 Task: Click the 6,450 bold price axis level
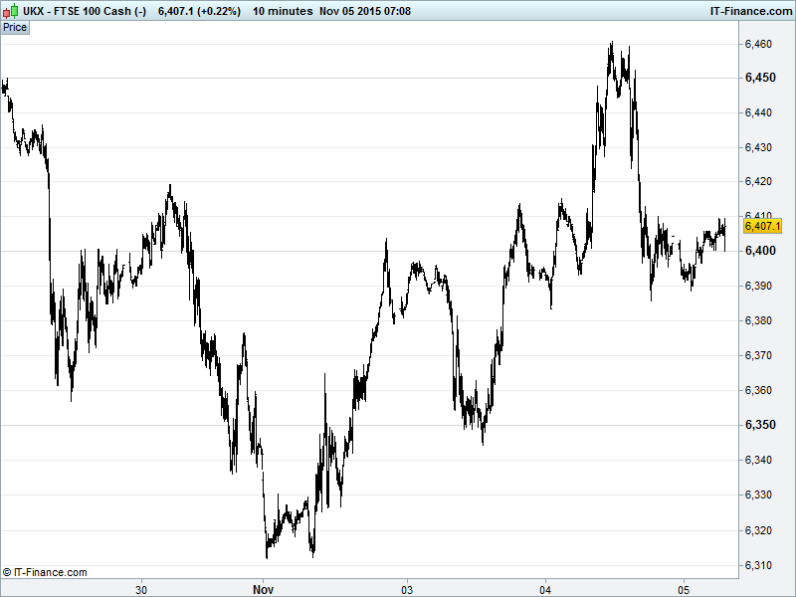pos(758,79)
